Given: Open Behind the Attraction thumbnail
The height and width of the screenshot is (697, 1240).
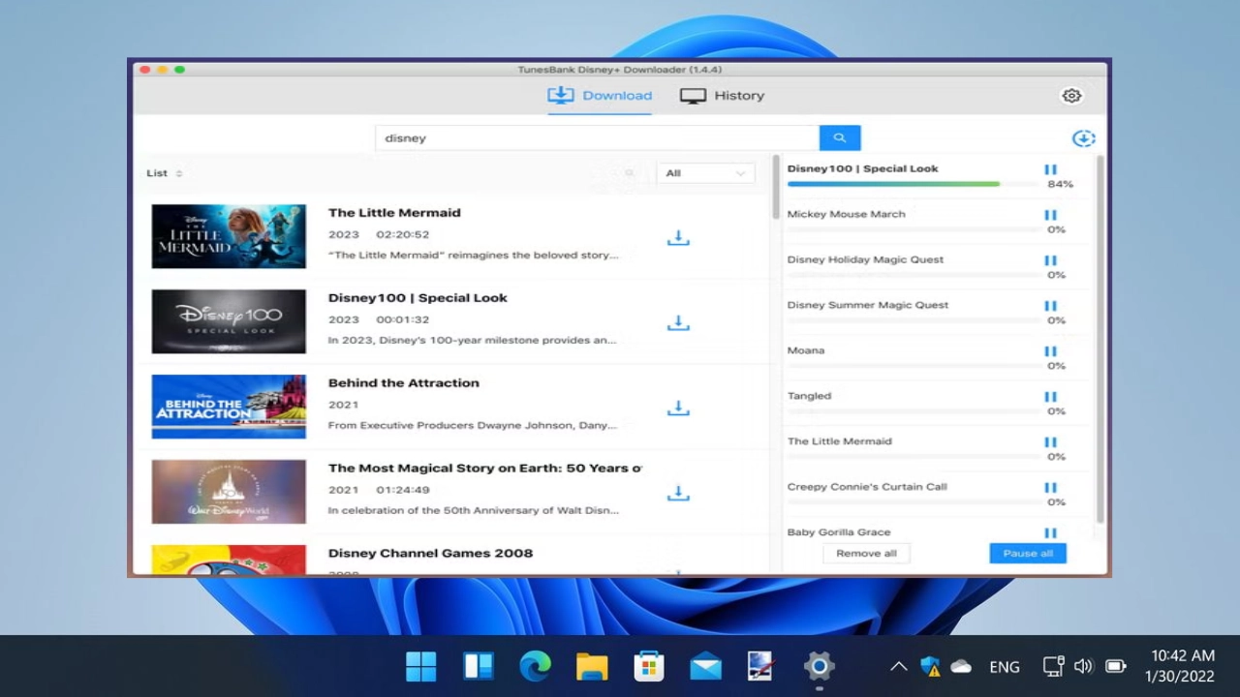Looking at the screenshot, I should click(229, 407).
